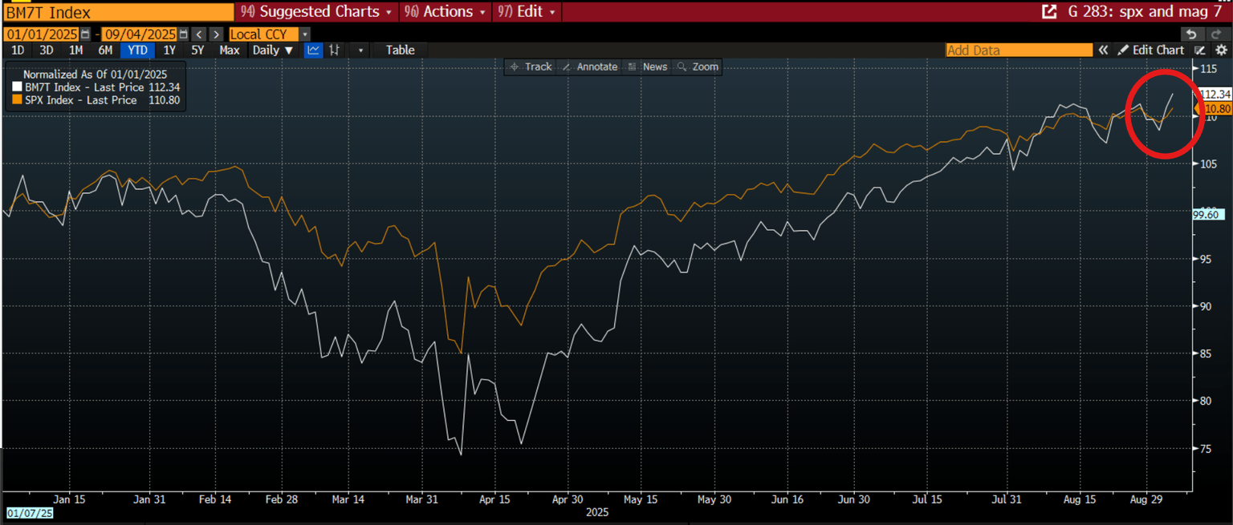Click the G 283: spx and mag 7 title
The height and width of the screenshot is (525, 1233).
click(1144, 12)
